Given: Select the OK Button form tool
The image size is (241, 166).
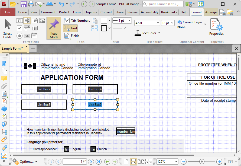Looking at the screenshot, I should point(27,36).
